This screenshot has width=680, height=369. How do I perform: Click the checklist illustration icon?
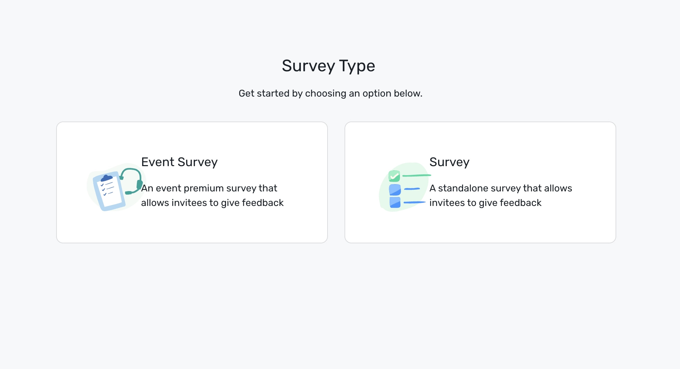point(405,187)
